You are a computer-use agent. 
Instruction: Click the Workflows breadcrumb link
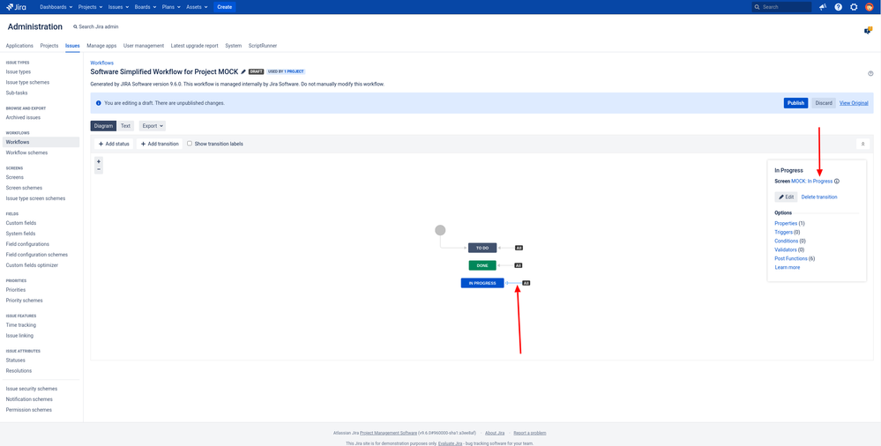pyautogui.click(x=101, y=63)
